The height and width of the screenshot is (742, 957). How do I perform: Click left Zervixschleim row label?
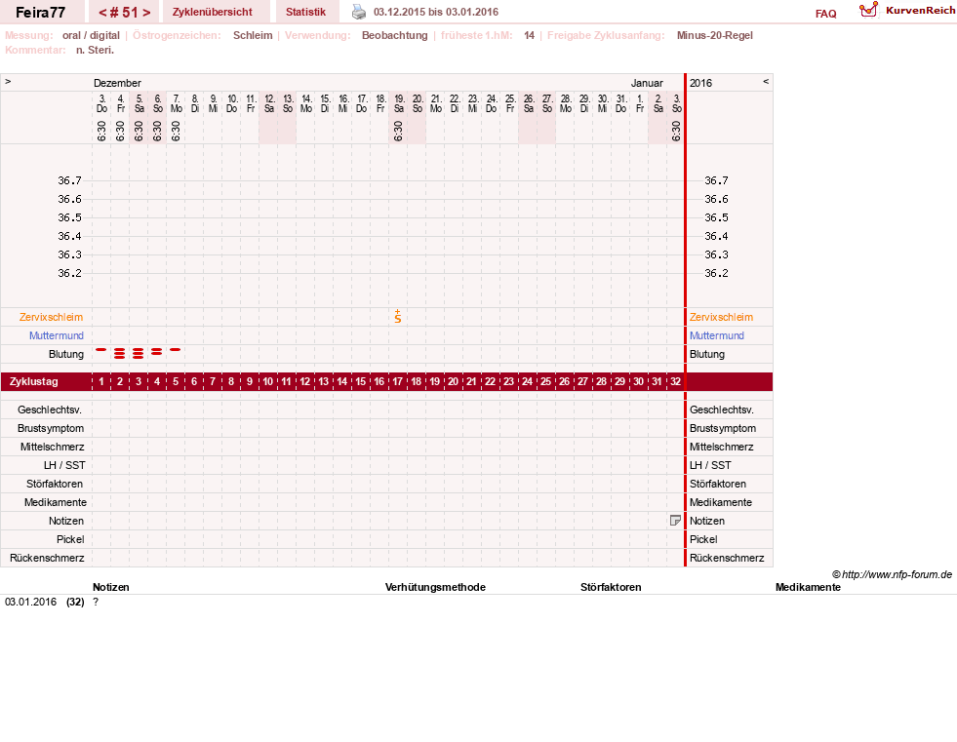tap(52, 317)
